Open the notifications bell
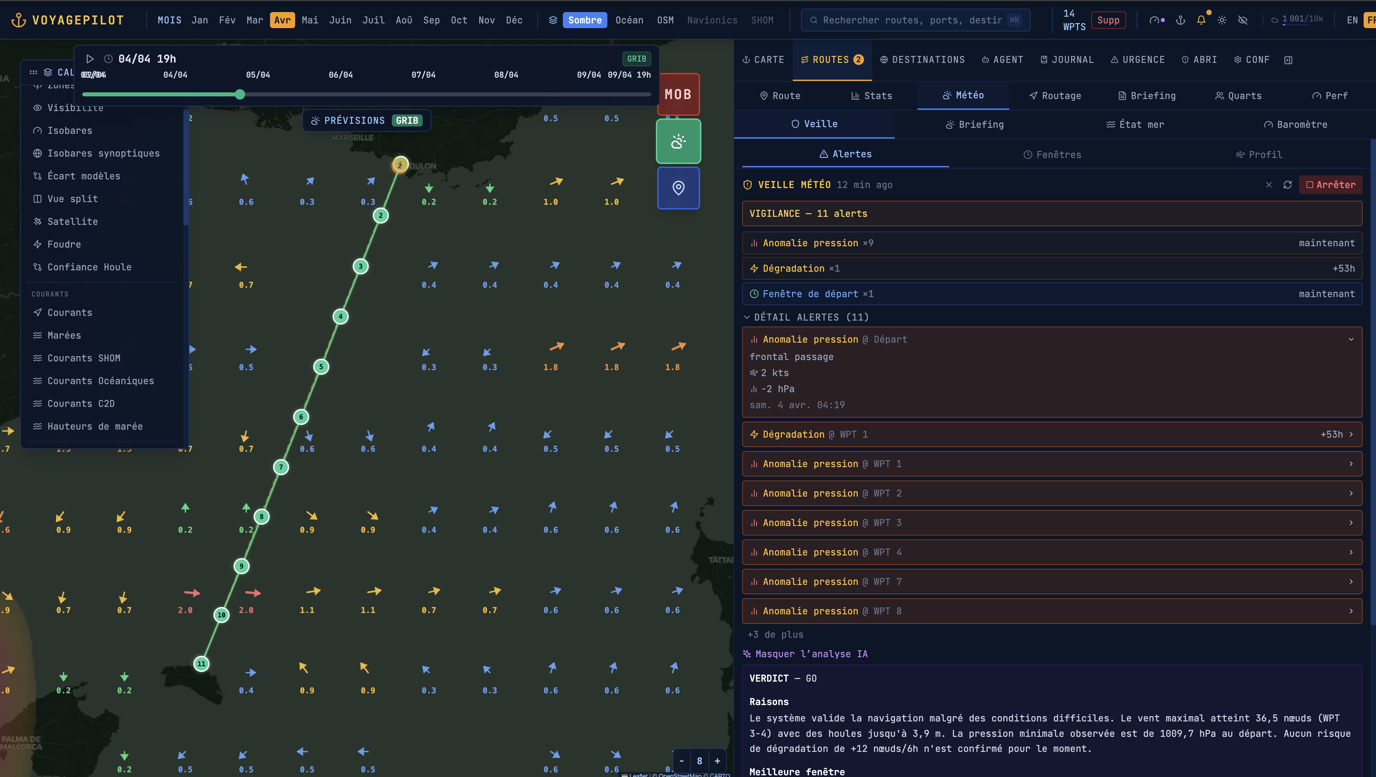This screenshot has width=1376, height=777. pyautogui.click(x=1201, y=20)
